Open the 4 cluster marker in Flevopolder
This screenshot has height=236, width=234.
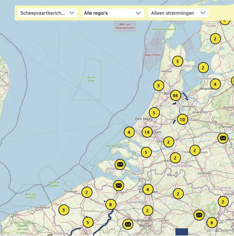(215, 84)
